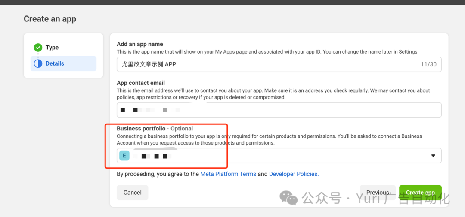Open the Business portfolio dropdown arrow

point(433,156)
